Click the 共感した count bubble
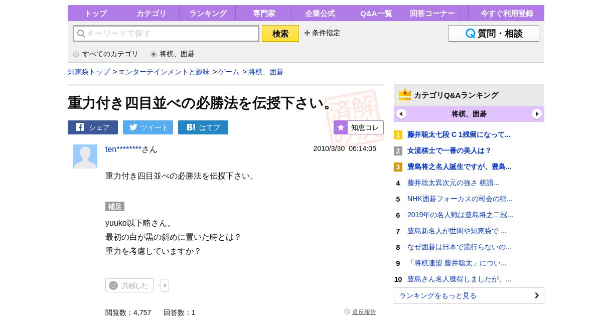The width and height of the screenshot is (602, 316). click(x=165, y=285)
